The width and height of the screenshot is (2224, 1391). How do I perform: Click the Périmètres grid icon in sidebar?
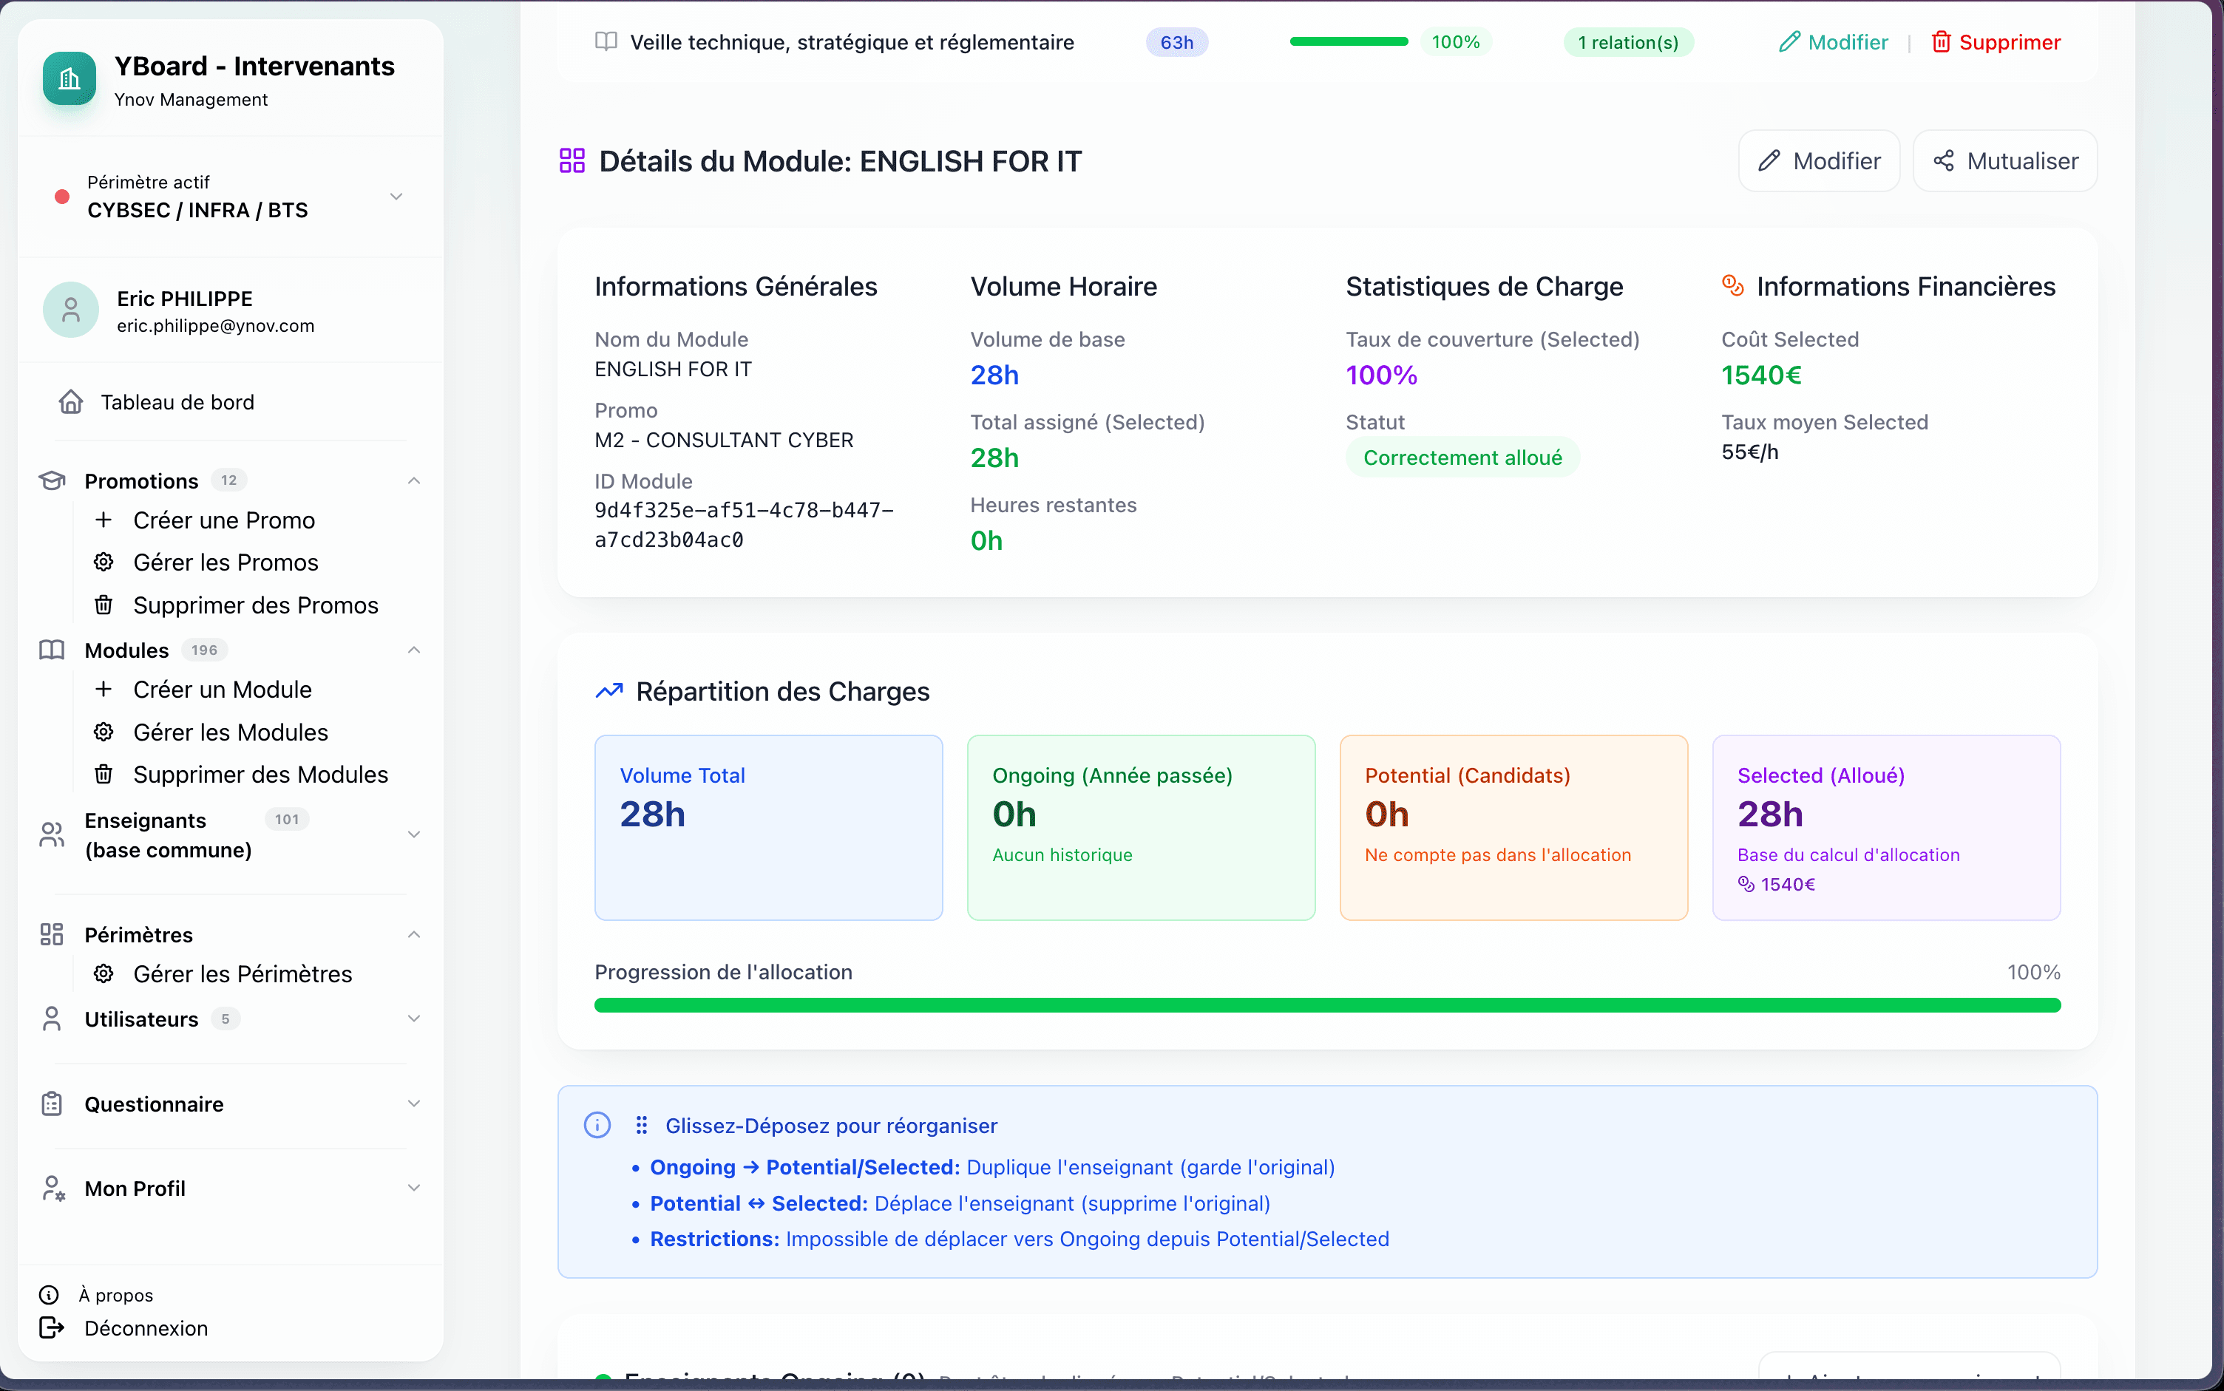click(x=52, y=935)
